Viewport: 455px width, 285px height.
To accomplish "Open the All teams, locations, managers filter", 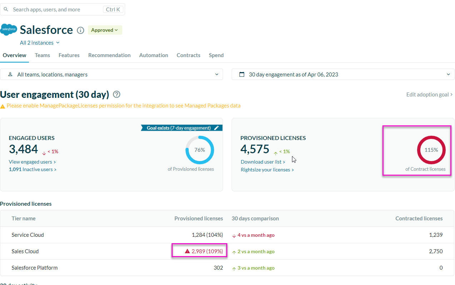I will coord(112,74).
